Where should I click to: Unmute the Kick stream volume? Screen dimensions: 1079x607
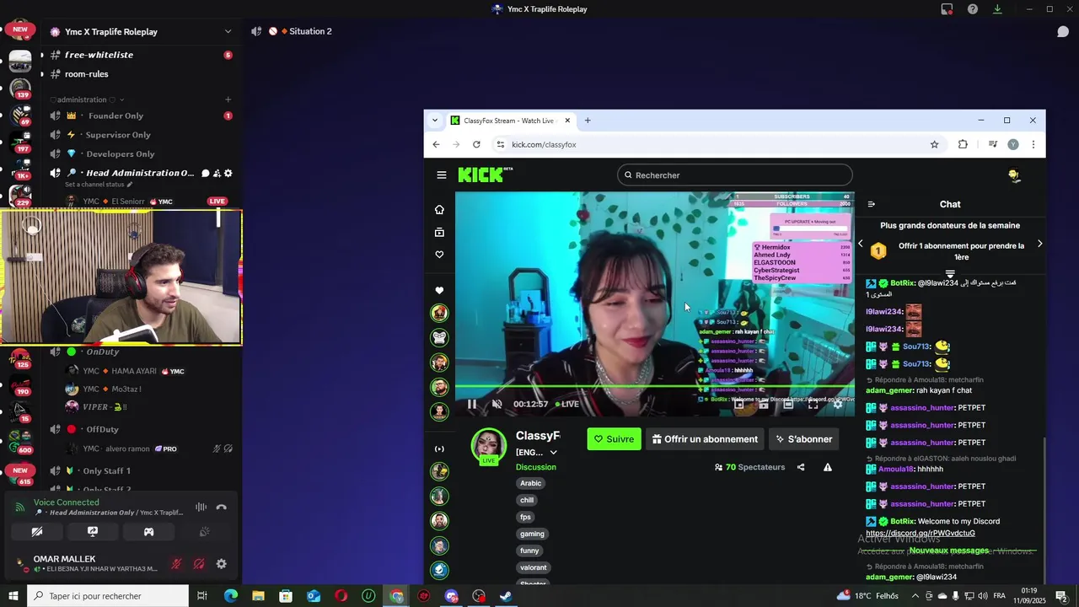pyautogui.click(x=497, y=404)
